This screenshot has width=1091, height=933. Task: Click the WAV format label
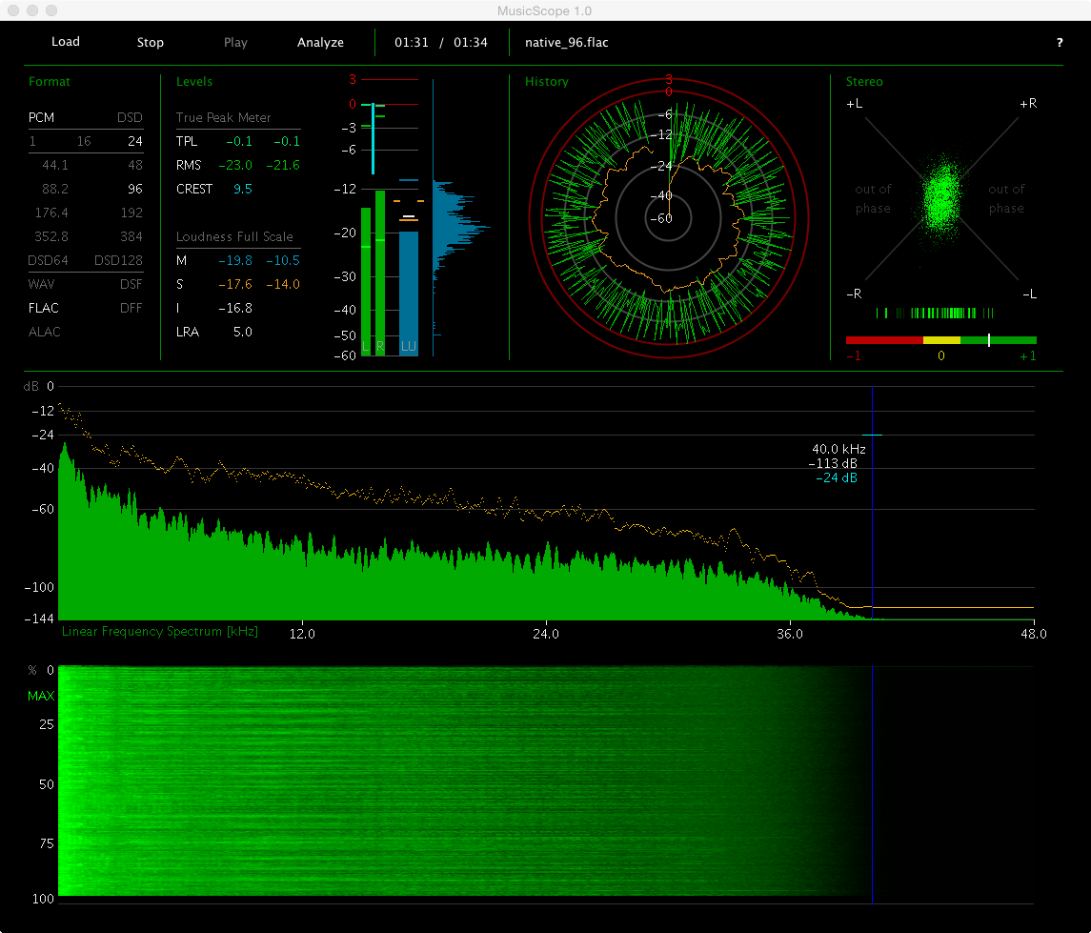point(41,284)
